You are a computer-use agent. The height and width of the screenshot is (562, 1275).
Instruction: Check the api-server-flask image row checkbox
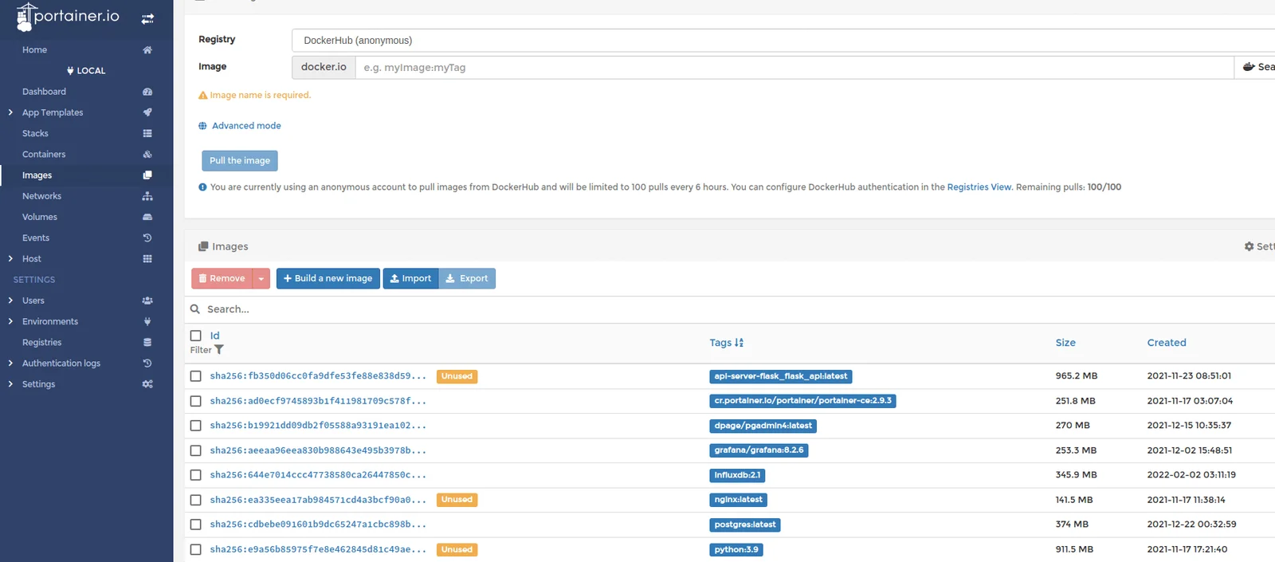[196, 376]
